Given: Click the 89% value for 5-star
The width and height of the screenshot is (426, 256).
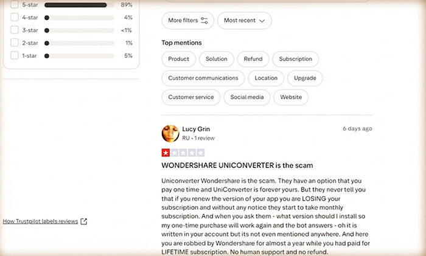Looking at the screenshot, I should click(127, 5).
